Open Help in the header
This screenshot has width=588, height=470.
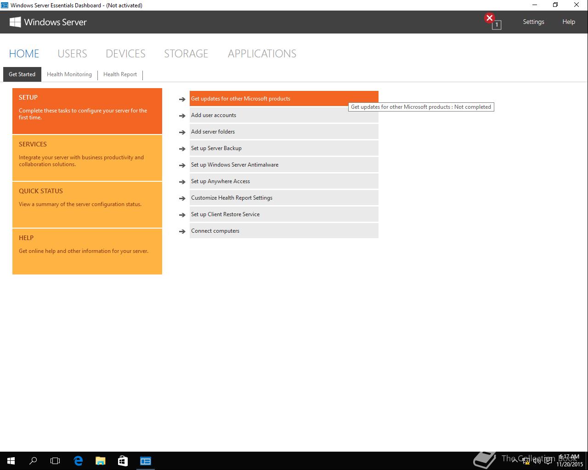click(569, 22)
